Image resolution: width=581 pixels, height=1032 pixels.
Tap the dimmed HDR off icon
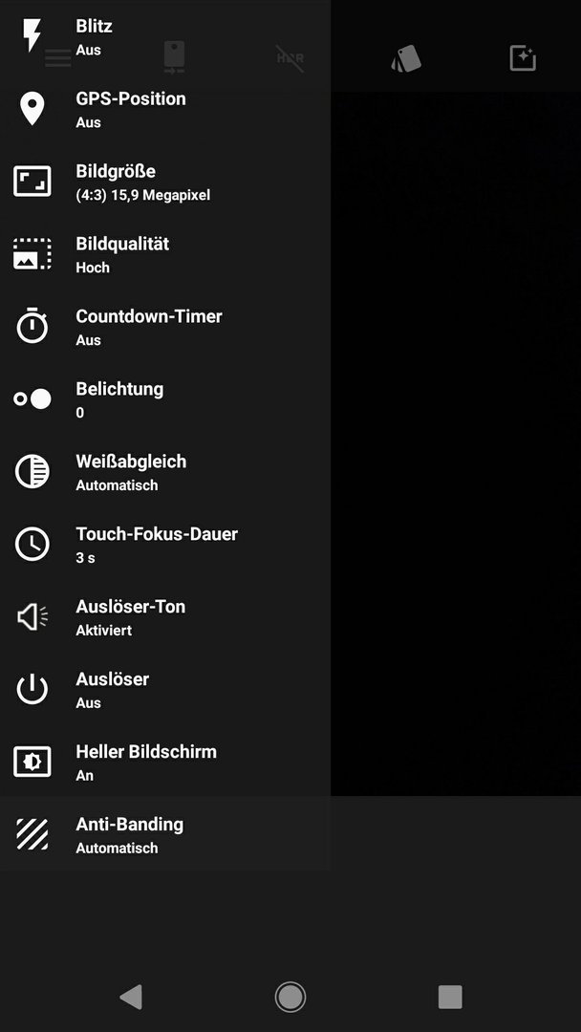coord(290,58)
